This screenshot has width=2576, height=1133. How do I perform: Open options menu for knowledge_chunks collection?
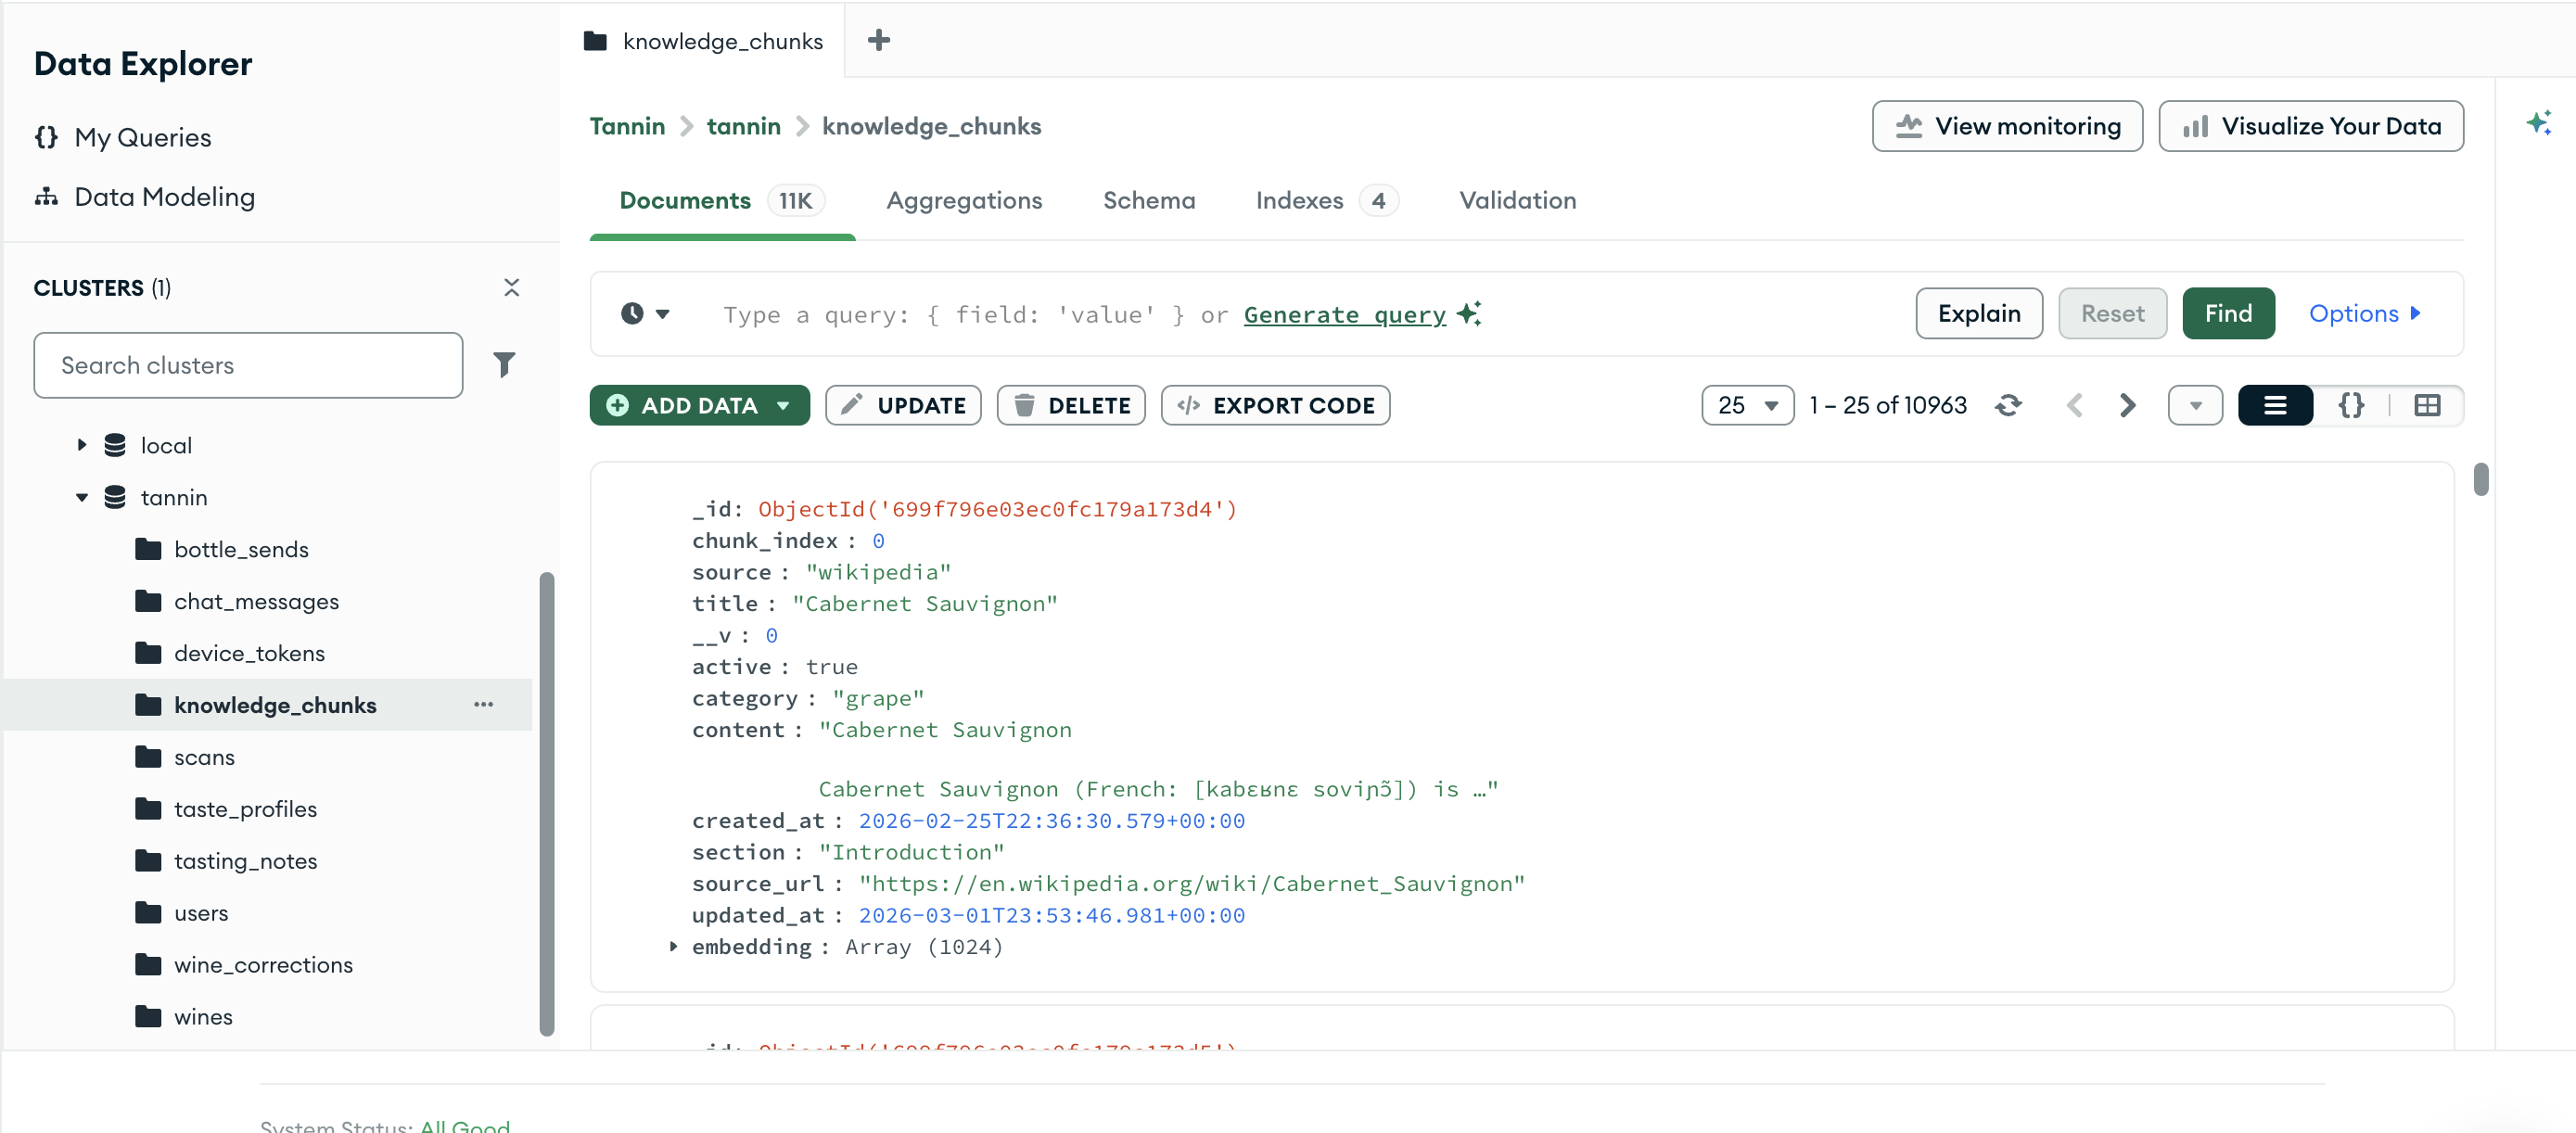click(484, 705)
